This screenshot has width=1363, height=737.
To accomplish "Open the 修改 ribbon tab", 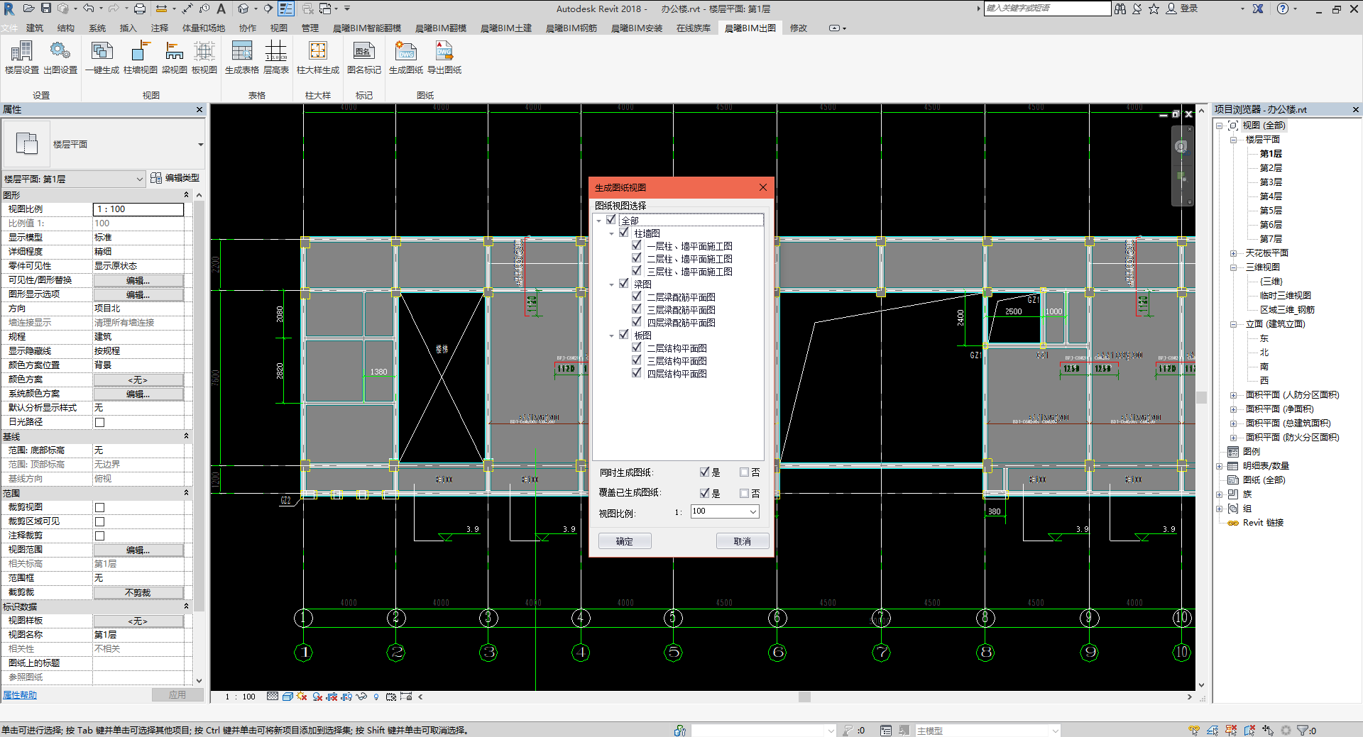I will coord(799,28).
